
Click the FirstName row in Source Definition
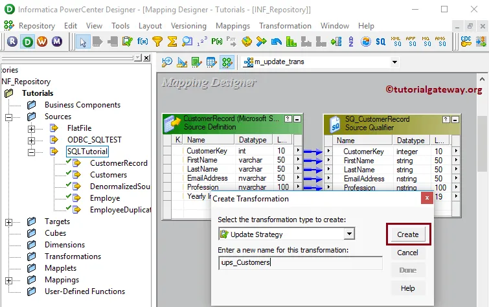[233, 160]
